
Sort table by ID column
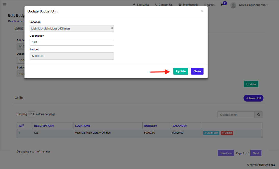21,126
